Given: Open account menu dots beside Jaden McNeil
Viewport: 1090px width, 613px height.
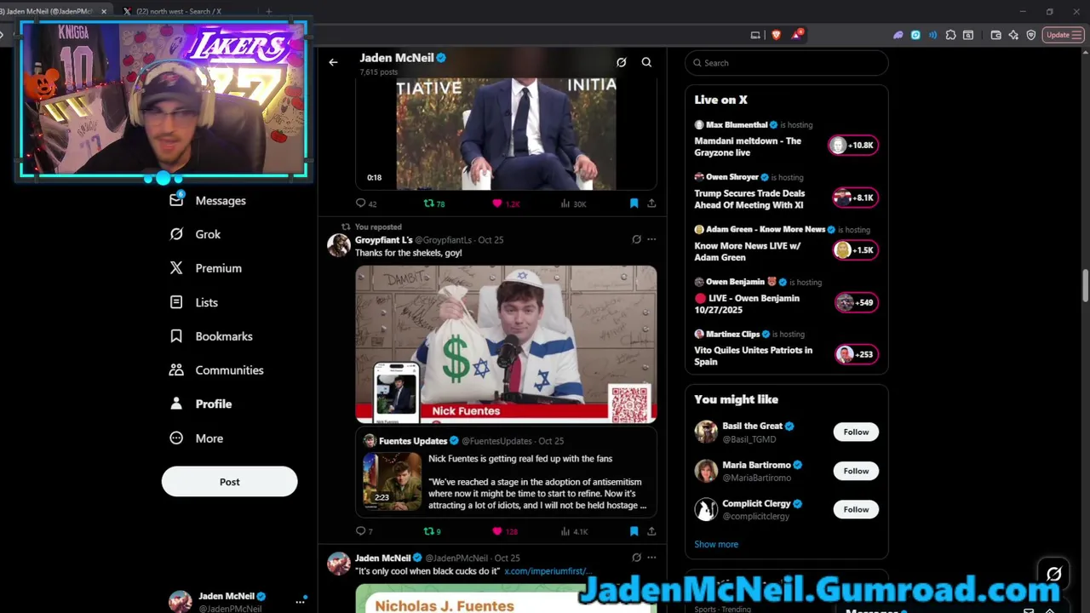Looking at the screenshot, I should click(x=300, y=601).
